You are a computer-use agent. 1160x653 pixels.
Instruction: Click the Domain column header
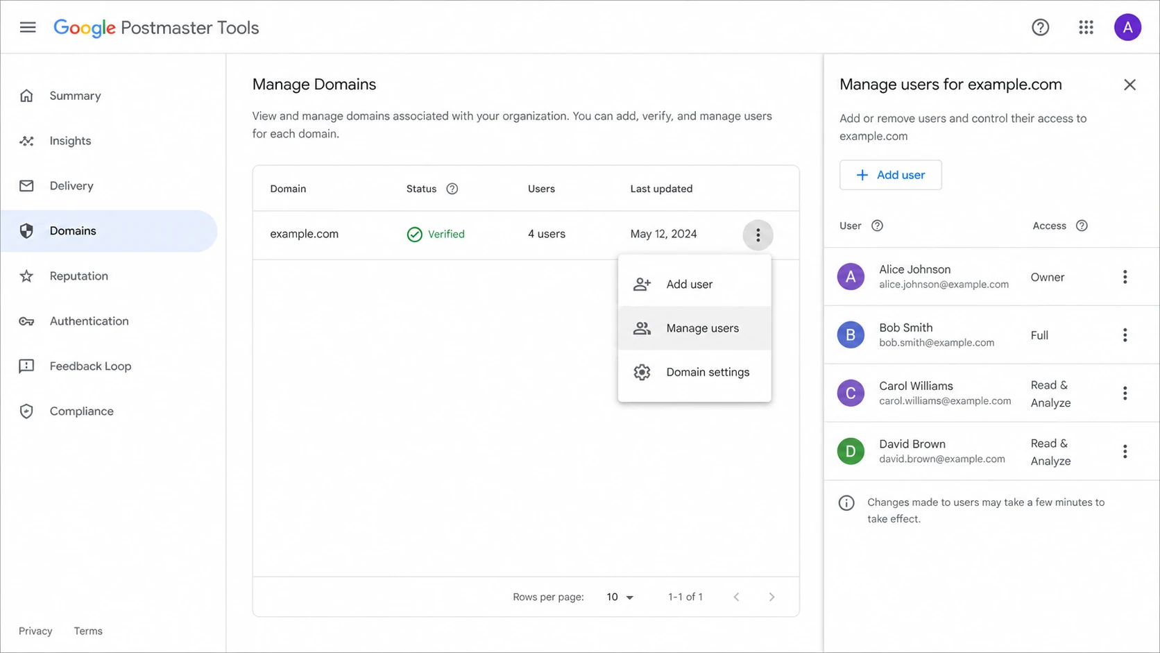[x=288, y=189]
